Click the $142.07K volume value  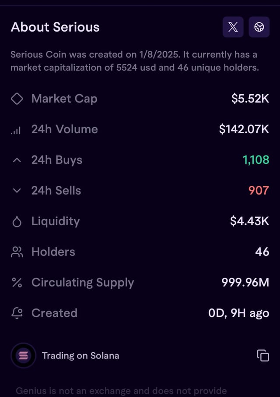(x=244, y=129)
